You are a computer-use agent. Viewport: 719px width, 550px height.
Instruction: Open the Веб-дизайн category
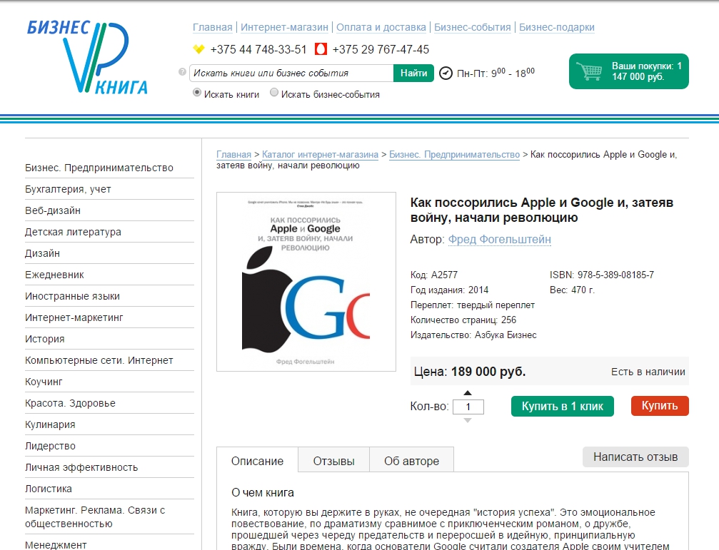tap(53, 210)
